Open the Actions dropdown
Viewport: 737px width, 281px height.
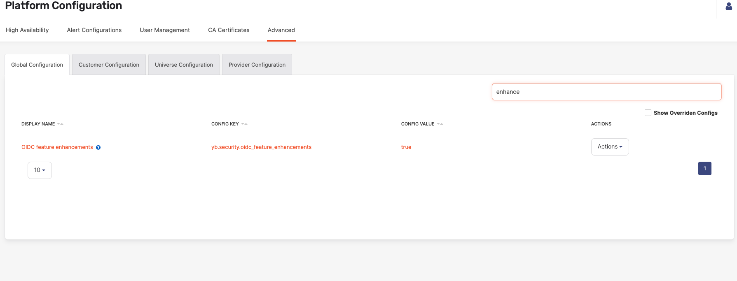coord(610,147)
